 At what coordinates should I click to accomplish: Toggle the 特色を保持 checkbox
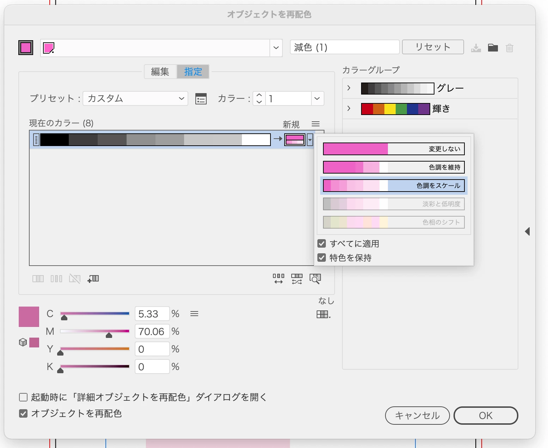coord(322,258)
